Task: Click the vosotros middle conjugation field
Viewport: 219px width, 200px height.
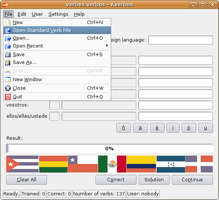Action: pos(99,105)
